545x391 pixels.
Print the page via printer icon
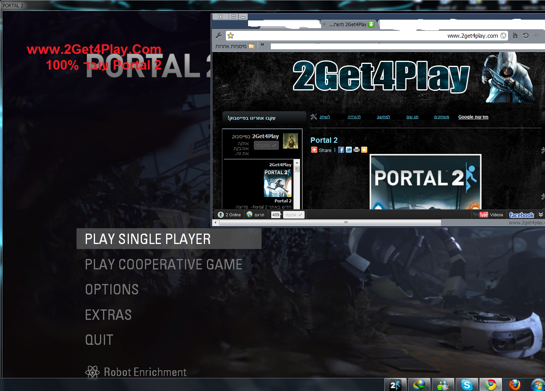tap(357, 150)
